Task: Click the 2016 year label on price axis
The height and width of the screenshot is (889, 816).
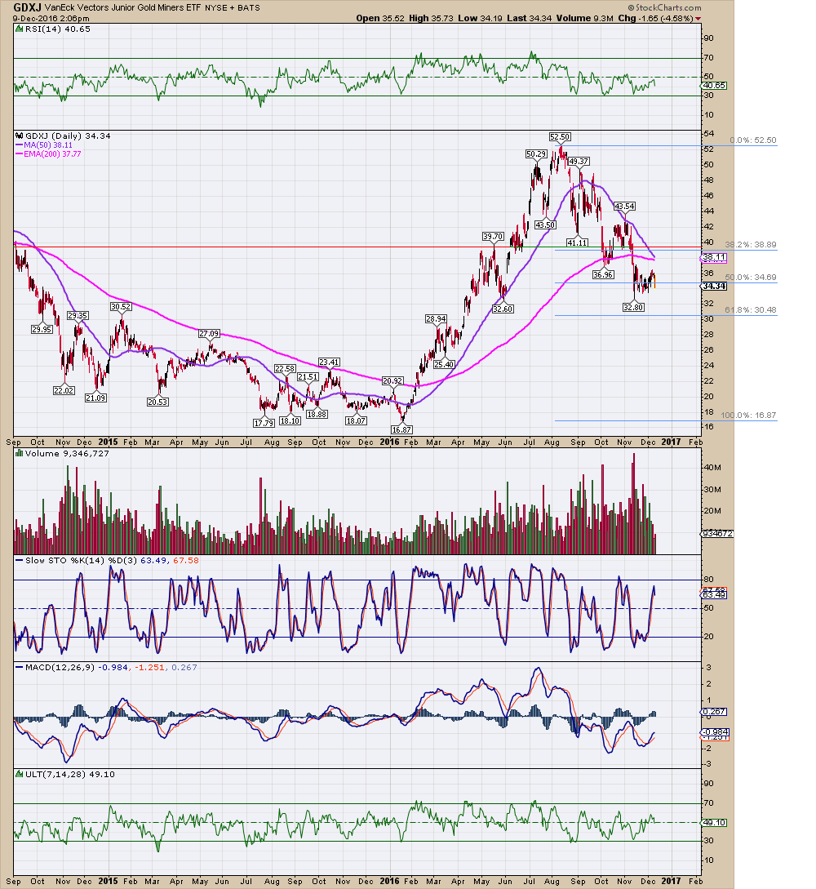Action: point(389,442)
